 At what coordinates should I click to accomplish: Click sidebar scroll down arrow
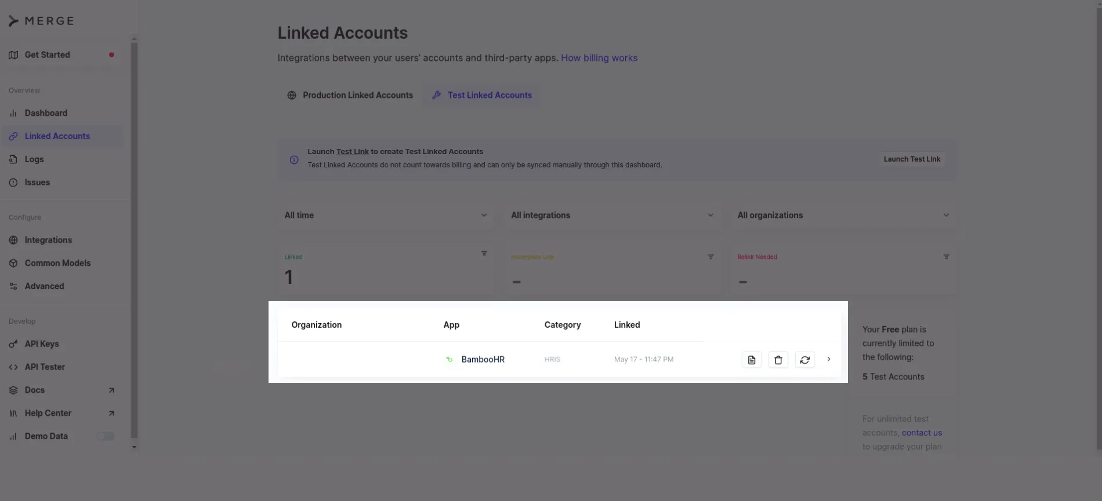[134, 447]
